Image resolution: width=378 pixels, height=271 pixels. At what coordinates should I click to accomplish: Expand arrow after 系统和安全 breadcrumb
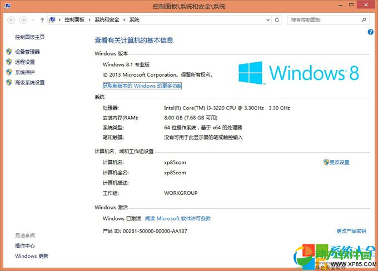125,20
